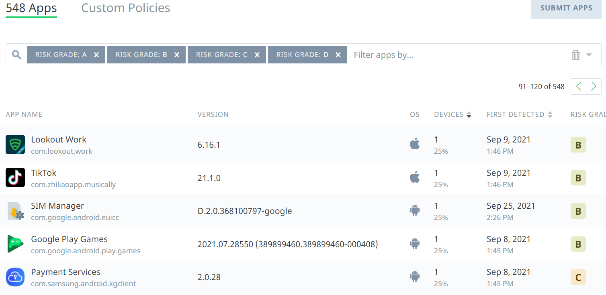Switch to the Custom Policies tab
Image resolution: width=606 pixels, height=295 pixels.
[x=126, y=8]
